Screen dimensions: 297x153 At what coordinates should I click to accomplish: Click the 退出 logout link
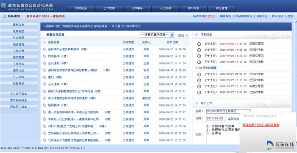[x=290, y=16]
